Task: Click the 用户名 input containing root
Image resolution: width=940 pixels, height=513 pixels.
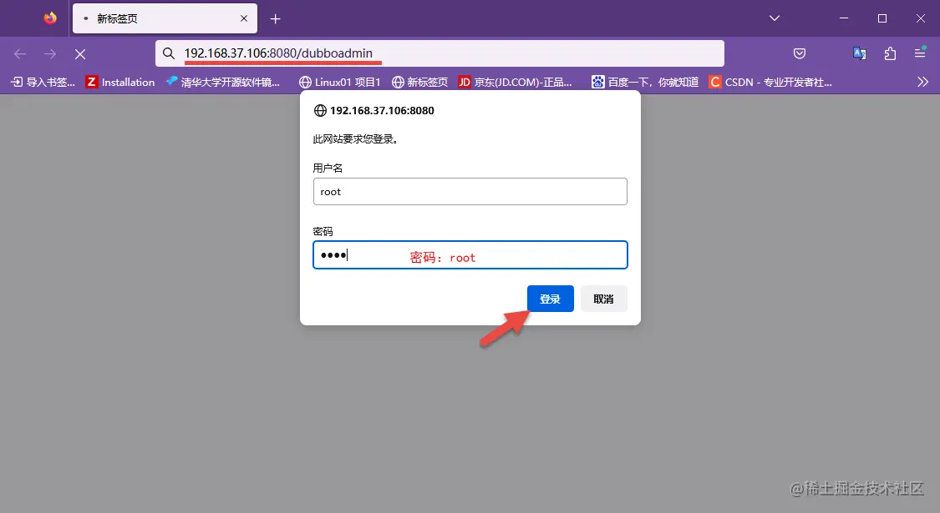Action: [x=470, y=192]
